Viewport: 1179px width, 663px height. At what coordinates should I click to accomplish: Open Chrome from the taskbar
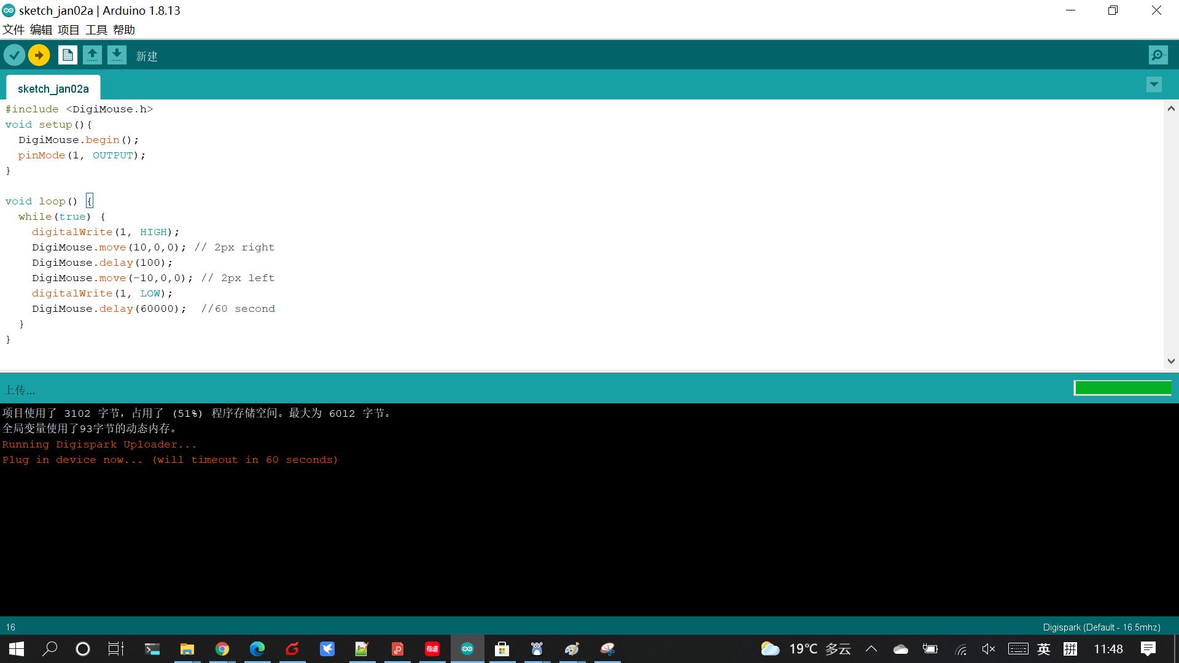click(222, 649)
